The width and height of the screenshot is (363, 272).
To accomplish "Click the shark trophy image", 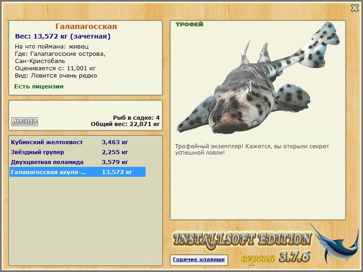I will click(x=258, y=78).
